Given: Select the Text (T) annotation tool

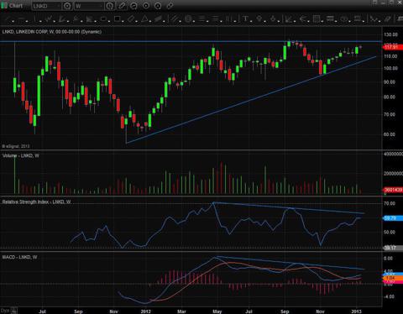Looking at the screenshot, I should [x=245, y=18].
